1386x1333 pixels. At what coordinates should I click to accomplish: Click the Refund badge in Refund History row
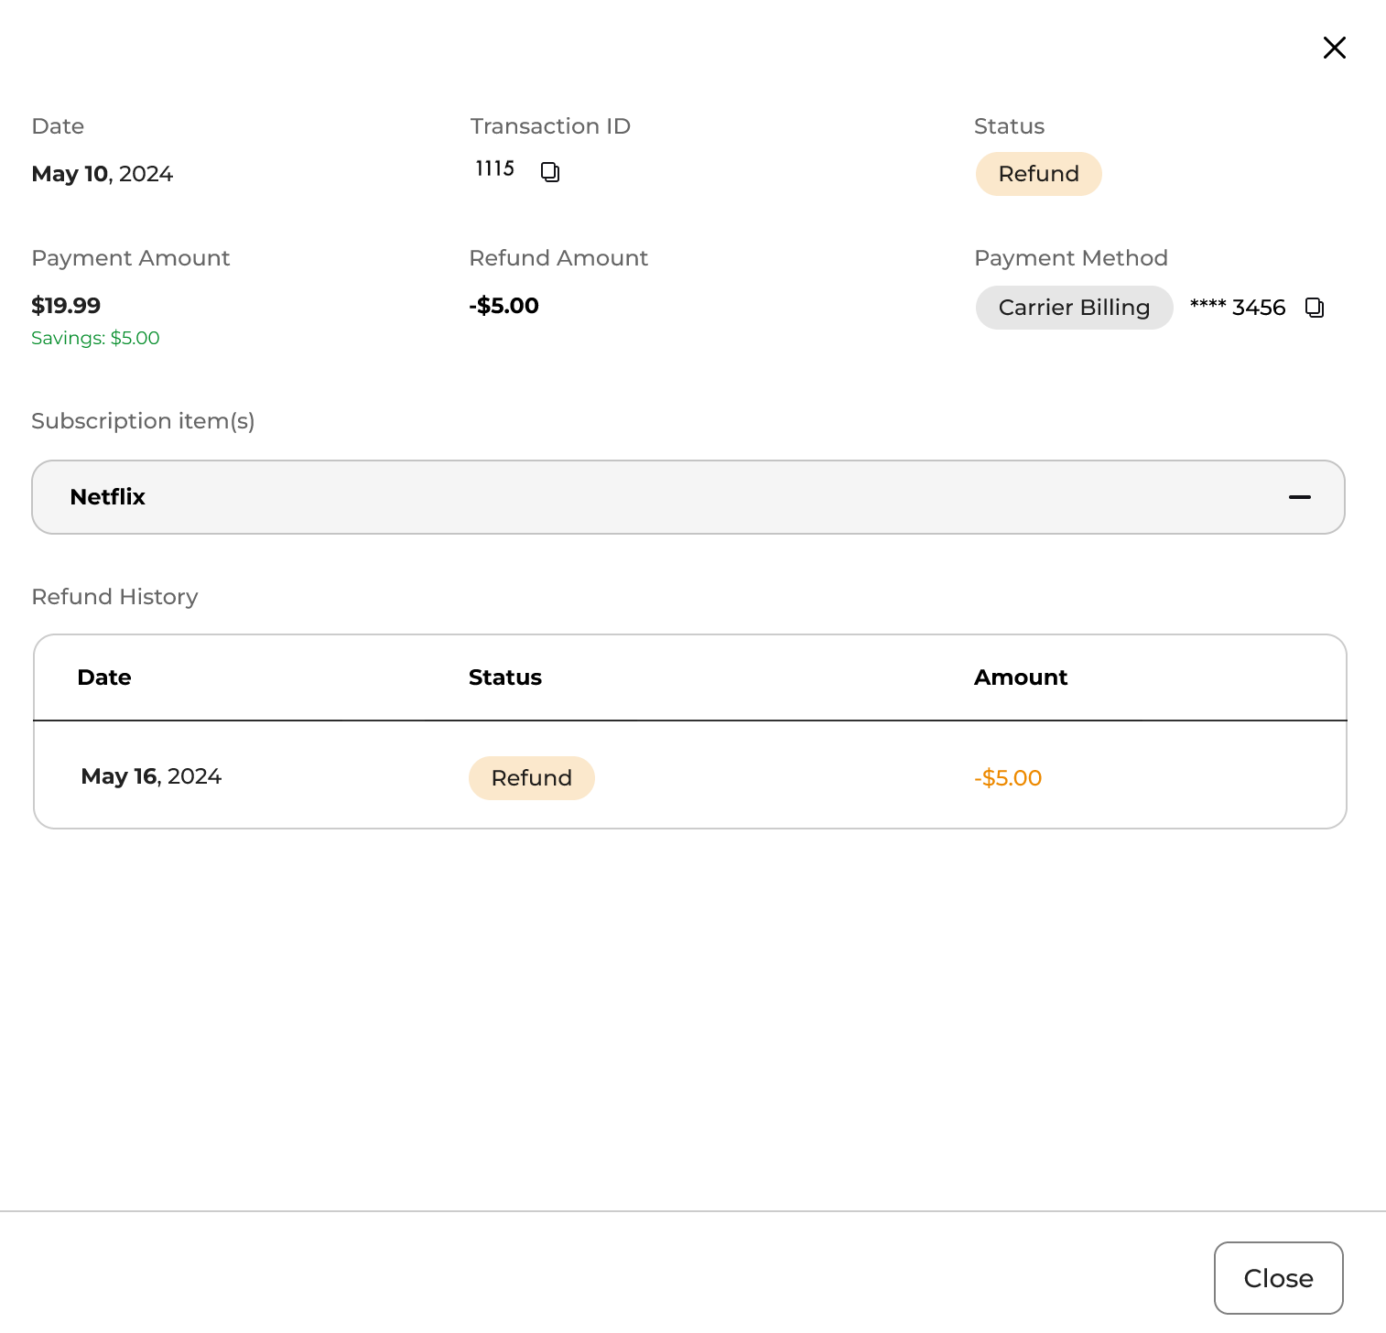tap(531, 778)
